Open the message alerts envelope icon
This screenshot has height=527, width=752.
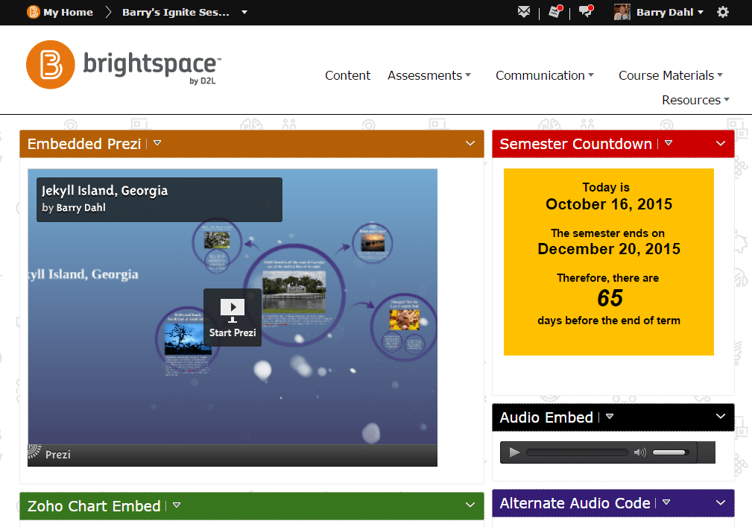(524, 11)
